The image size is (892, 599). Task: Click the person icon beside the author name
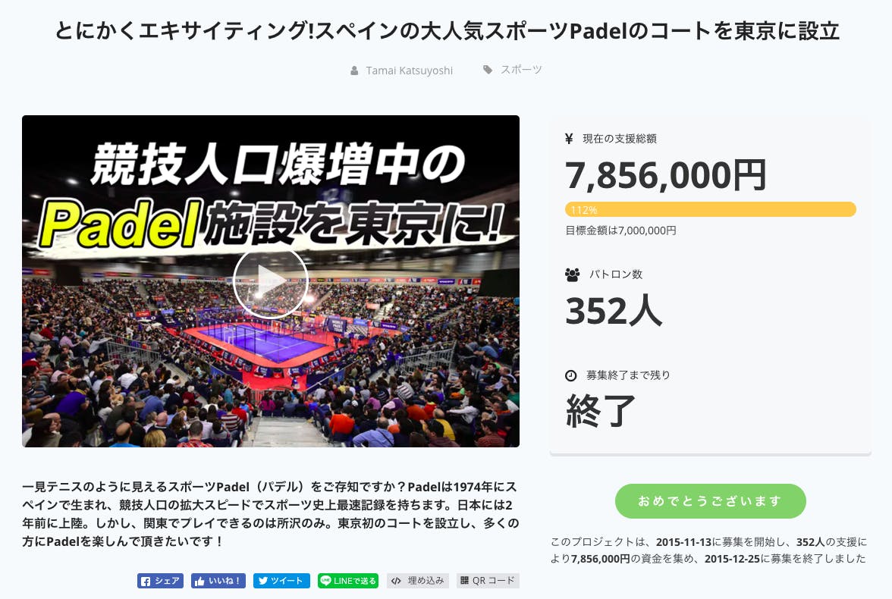click(x=354, y=71)
